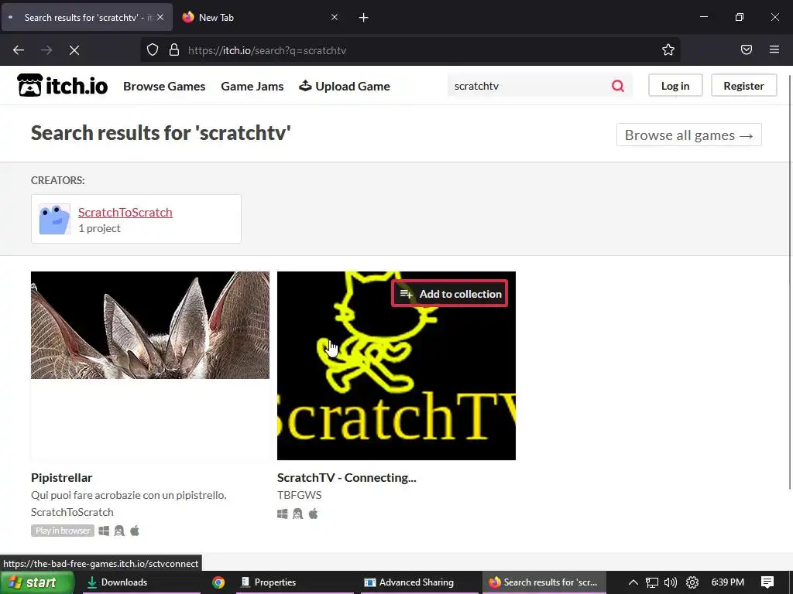Open the shield tracking protection icon

pos(153,49)
